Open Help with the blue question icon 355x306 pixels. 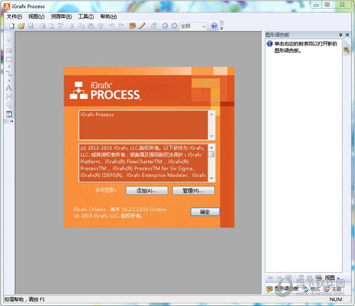pos(214,26)
